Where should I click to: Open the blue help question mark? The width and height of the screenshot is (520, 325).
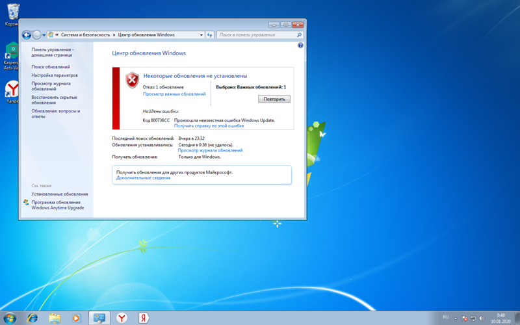300,45
